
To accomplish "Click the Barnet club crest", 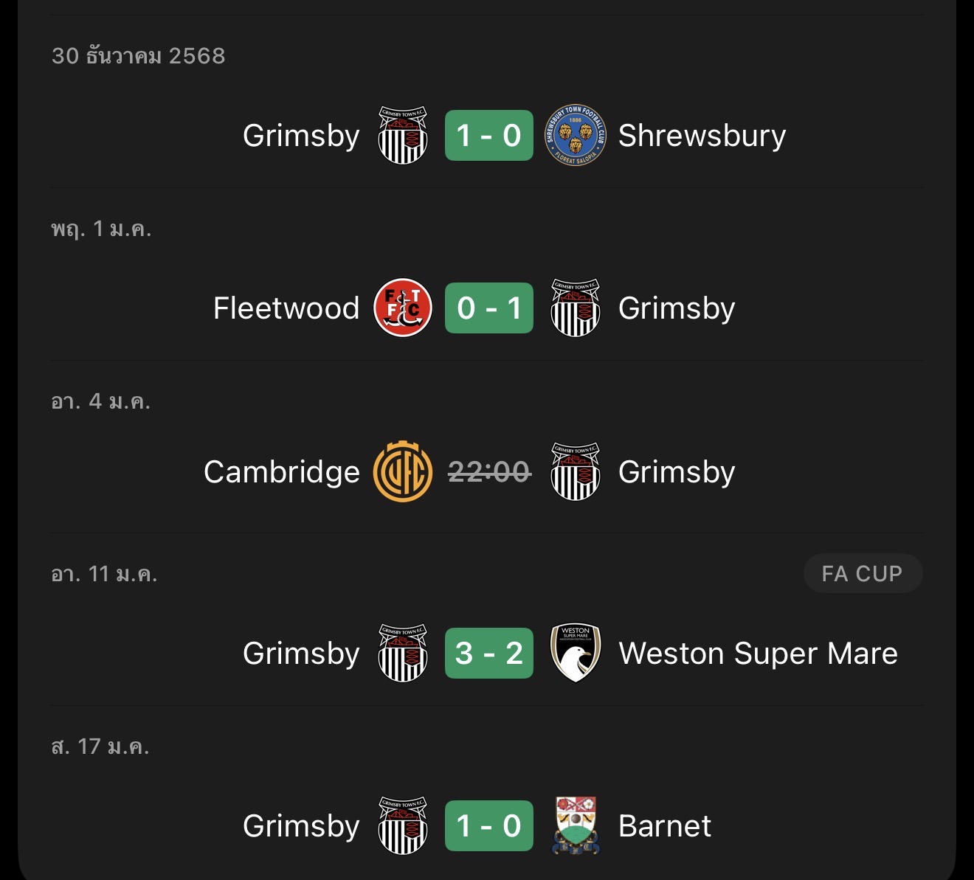I will coord(576,825).
